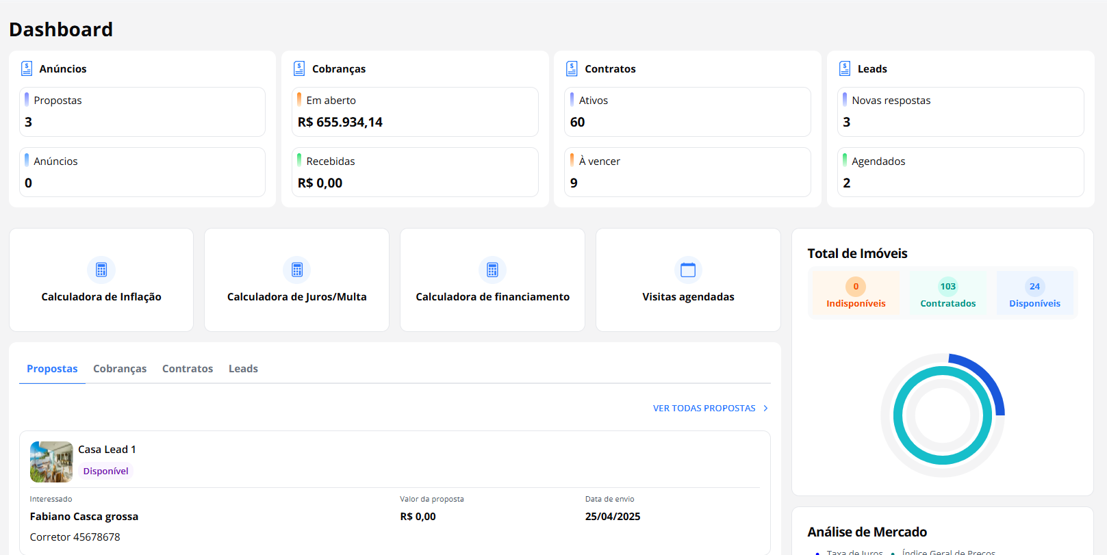Screen dimensions: 1107x555
Task: Select the À vencer contracts box
Action: 687,172
